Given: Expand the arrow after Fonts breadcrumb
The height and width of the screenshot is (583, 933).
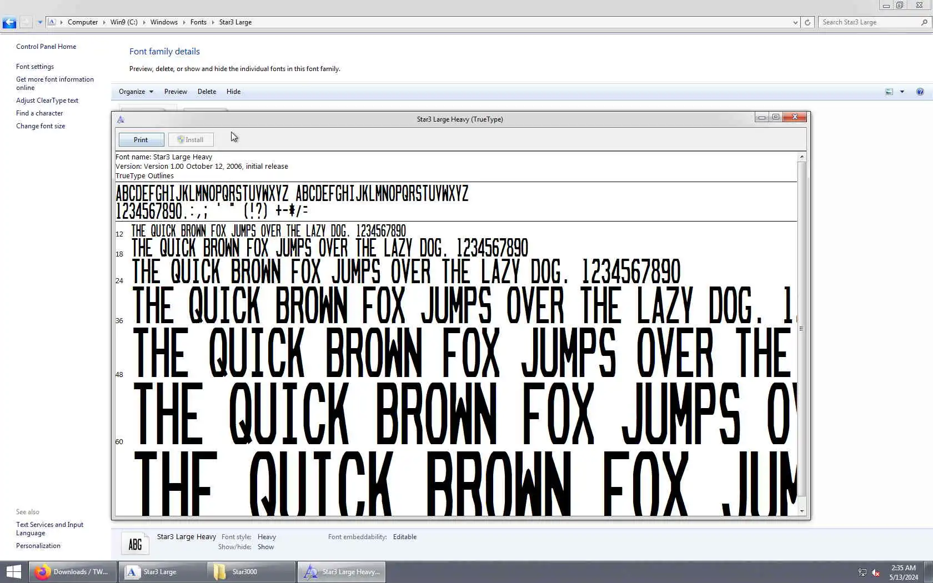Looking at the screenshot, I should (213, 22).
